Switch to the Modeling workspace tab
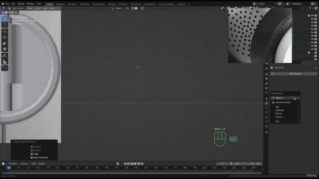Image resolution: width=319 pixels, height=179 pixels. [x=60, y=4]
